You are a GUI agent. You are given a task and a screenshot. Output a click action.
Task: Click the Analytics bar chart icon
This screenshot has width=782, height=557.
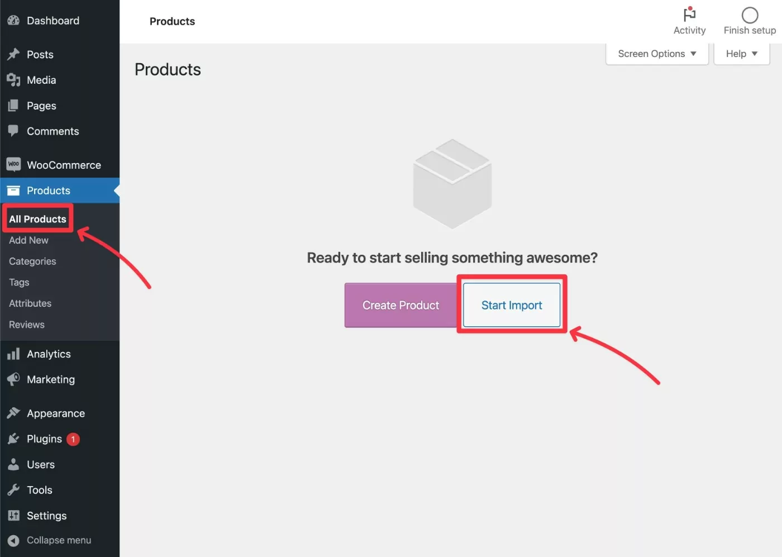pyautogui.click(x=13, y=354)
